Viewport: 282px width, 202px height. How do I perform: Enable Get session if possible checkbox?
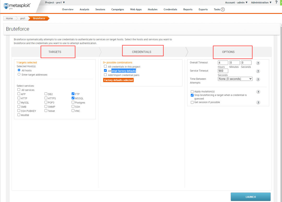click(192, 103)
